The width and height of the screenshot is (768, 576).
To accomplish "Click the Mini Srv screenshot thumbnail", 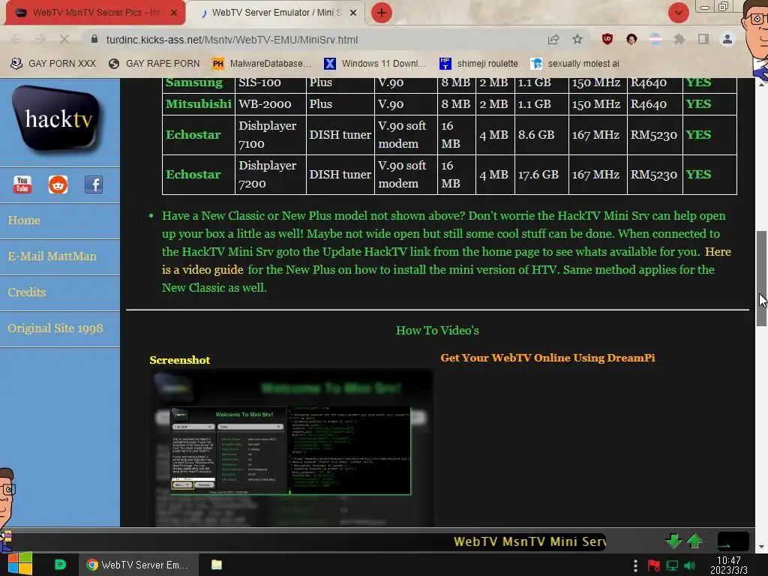I will pyautogui.click(x=291, y=448).
